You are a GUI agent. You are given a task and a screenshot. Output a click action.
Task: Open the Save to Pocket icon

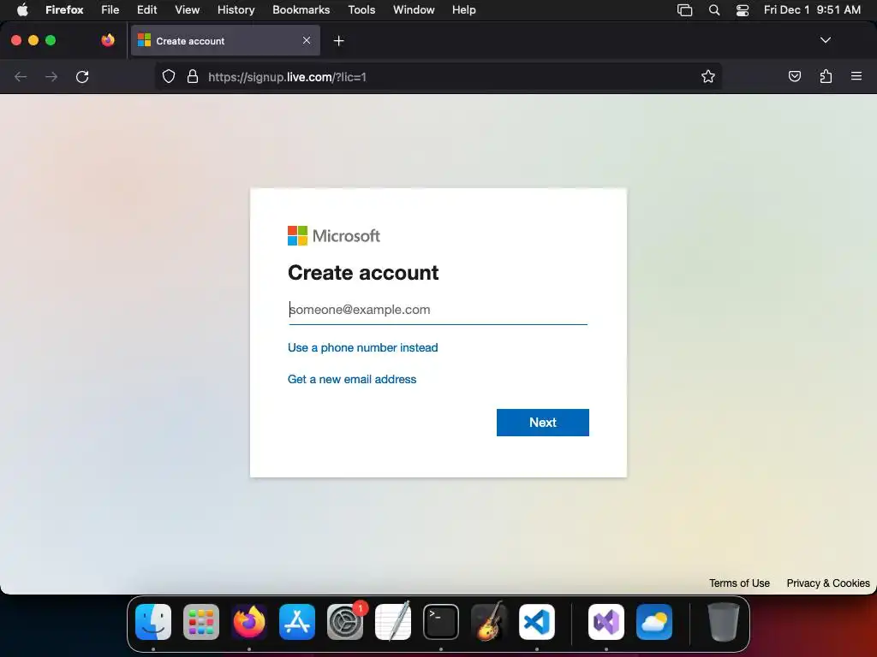pyautogui.click(x=794, y=76)
